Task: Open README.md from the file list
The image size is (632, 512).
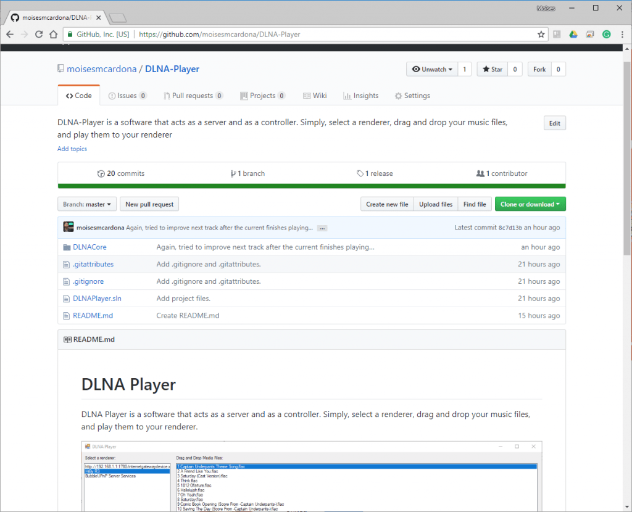Action: (x=93, y=316)
